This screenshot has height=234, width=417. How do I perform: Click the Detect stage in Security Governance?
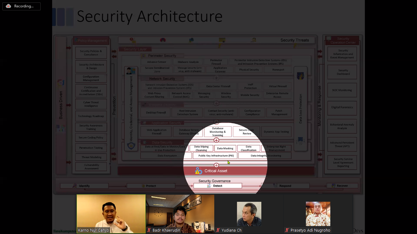coord(218,186)
